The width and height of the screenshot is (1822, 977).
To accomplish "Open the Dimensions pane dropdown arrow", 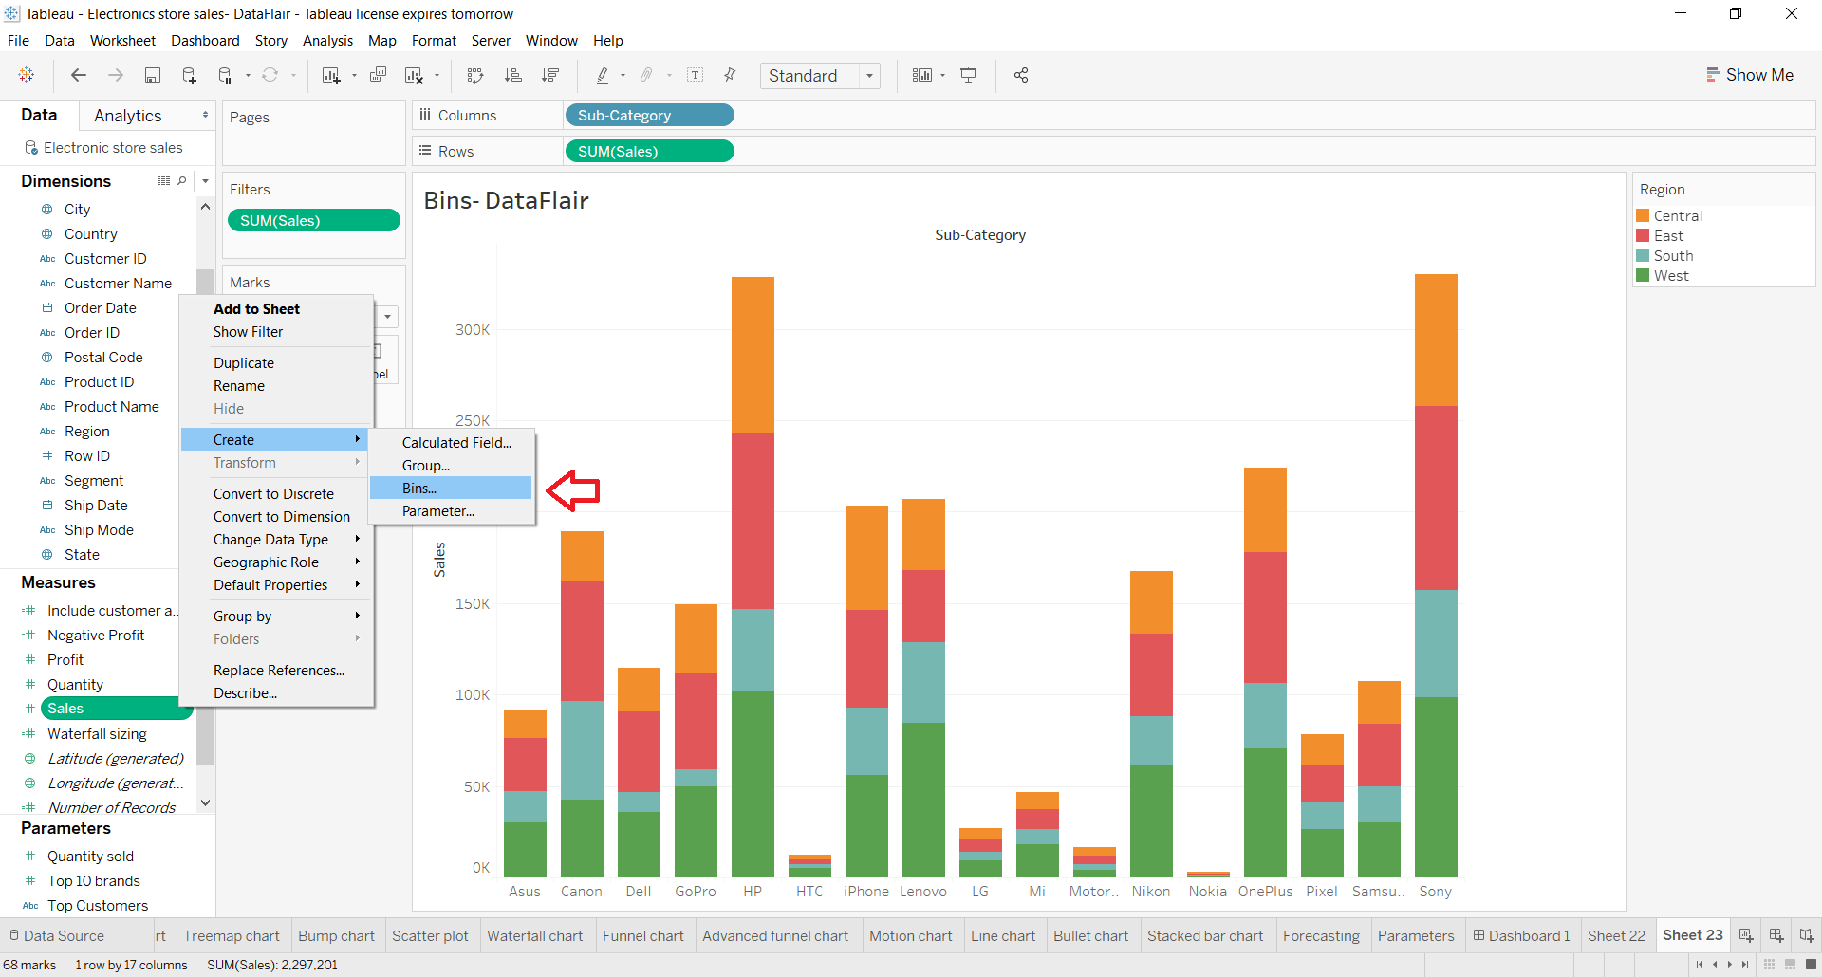I will [205, 180].
